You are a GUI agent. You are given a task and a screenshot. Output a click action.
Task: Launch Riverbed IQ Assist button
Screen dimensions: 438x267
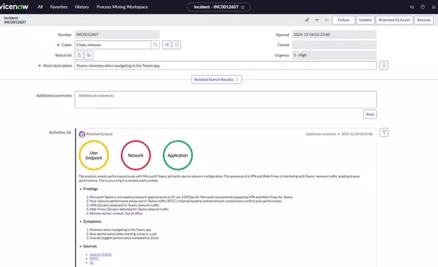394,20
